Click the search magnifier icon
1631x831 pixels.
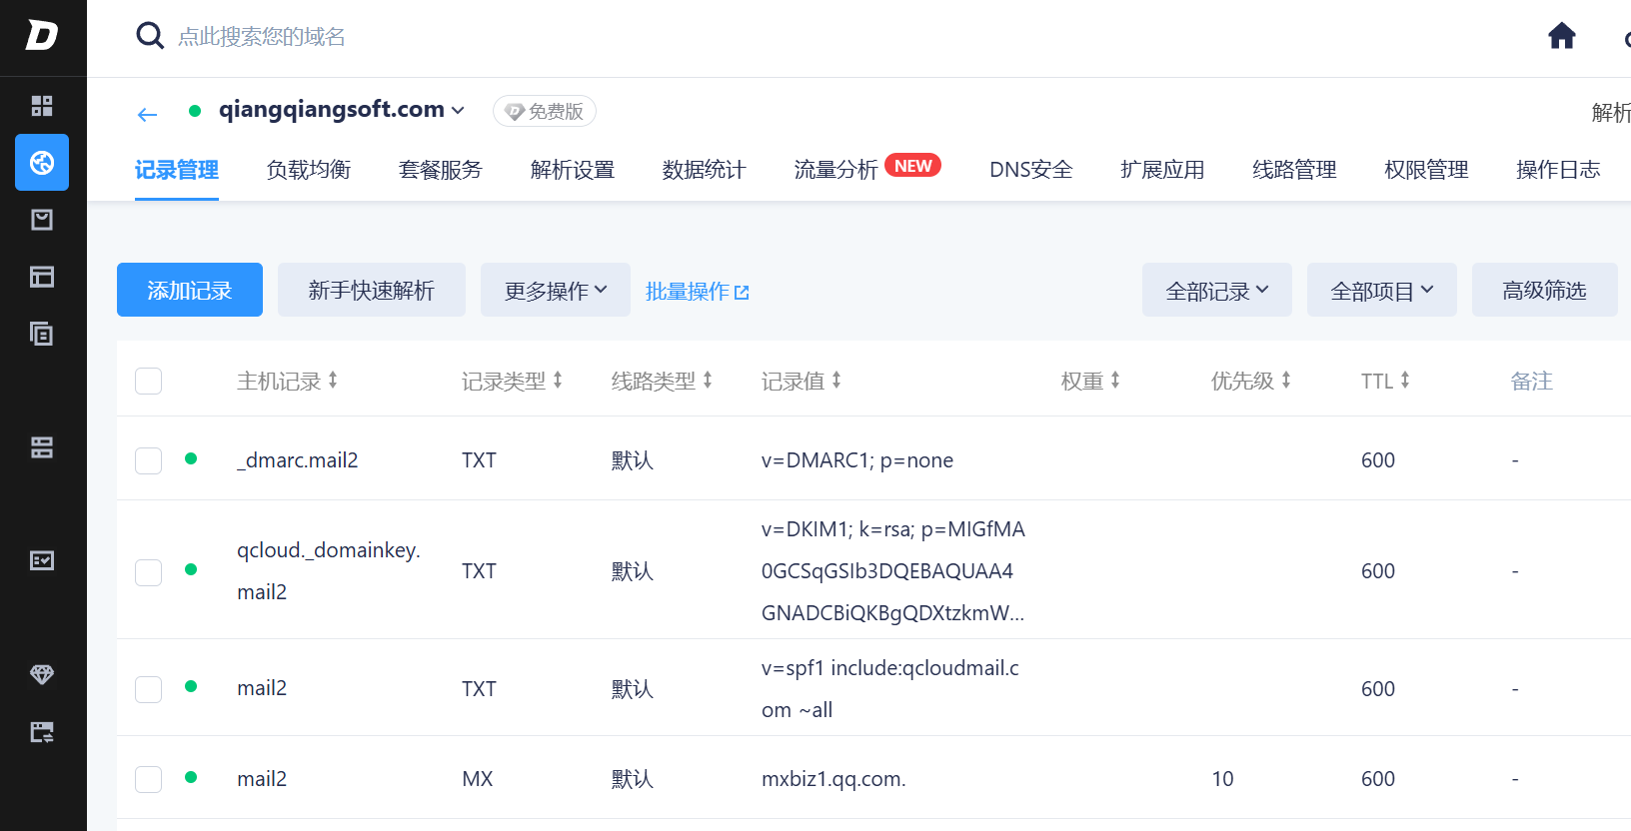click(x=150, y=36)
